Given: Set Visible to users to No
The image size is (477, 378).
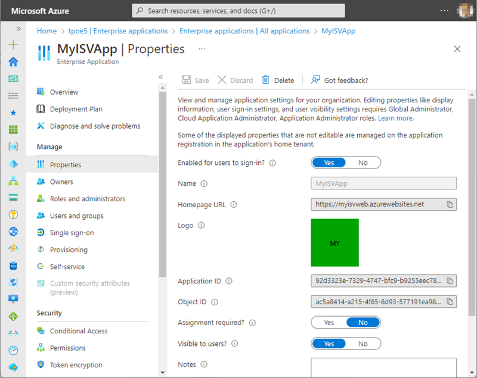Looking at the screenshot, I should point(363,343).
